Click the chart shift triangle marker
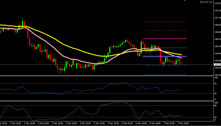221x126 pixels. pyautogui.click(x=185, y=1)
